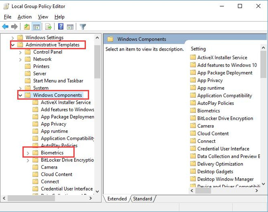Select Application Compatibility in left tree
This screenshot has width=268, height=212.
[x=68, y=138]
